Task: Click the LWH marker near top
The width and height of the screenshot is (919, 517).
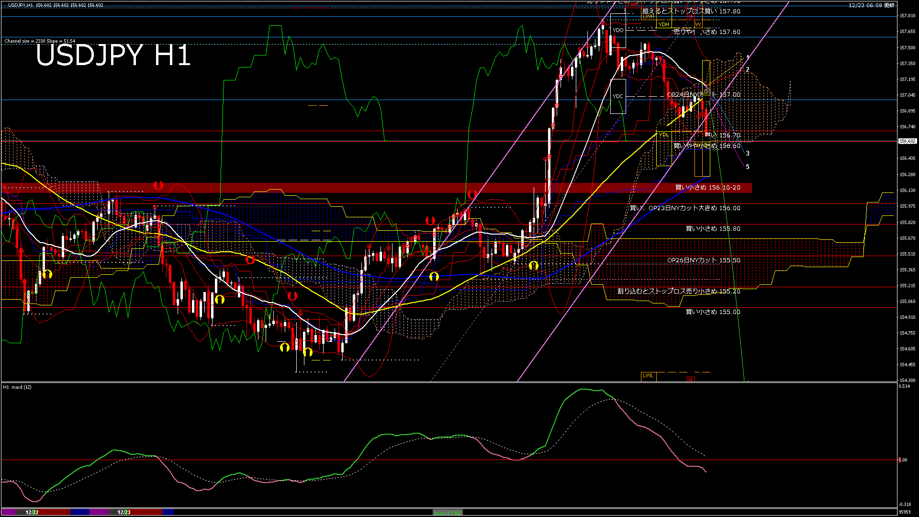Action: click(x=648, y=16)
